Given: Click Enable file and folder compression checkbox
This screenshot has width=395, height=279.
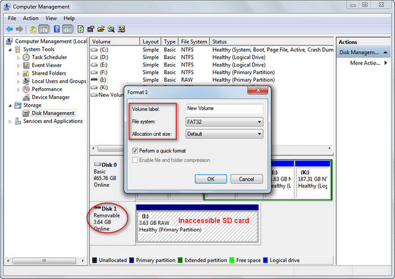Looking at the screenshot, I should click(x=135, y=160).
